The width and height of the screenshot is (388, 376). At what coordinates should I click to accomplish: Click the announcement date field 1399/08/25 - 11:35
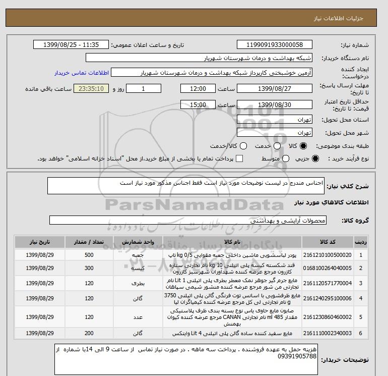[71, 45]
